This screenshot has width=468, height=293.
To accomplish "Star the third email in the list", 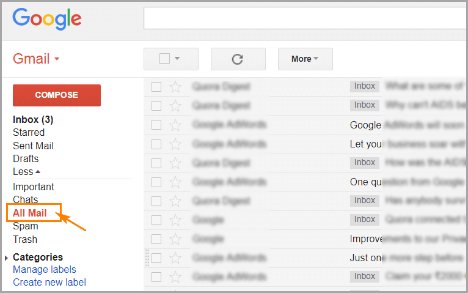I will click(x=175, y=125).
